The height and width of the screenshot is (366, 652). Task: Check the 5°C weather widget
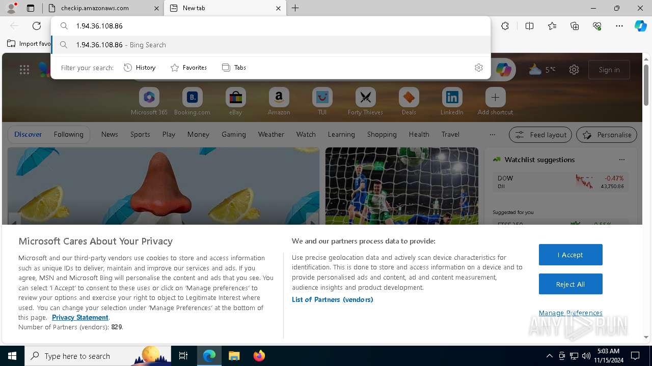coord(542,70)
